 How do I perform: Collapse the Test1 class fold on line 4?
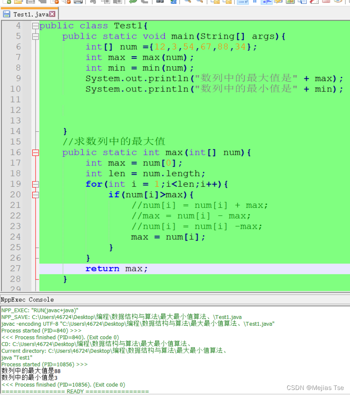pos(35,26)
